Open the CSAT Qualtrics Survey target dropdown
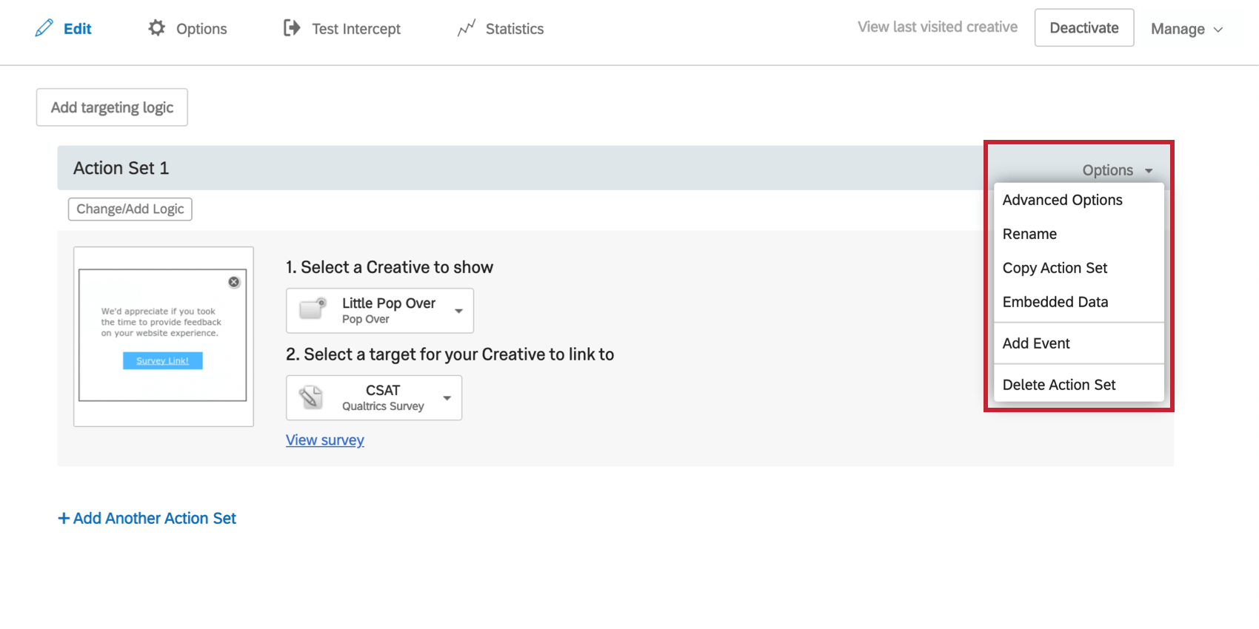Image resolution: width=1259 pixels, height=629 pixels. click(x=447, y=398)
